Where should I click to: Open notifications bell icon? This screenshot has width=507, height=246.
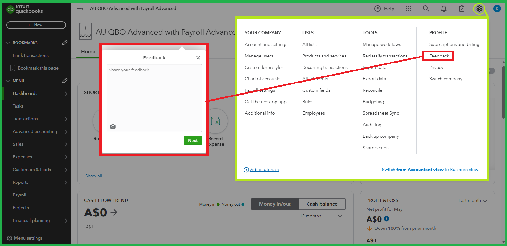click(x=444, y=9)
